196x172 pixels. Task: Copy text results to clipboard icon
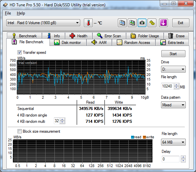pos(122,23)
